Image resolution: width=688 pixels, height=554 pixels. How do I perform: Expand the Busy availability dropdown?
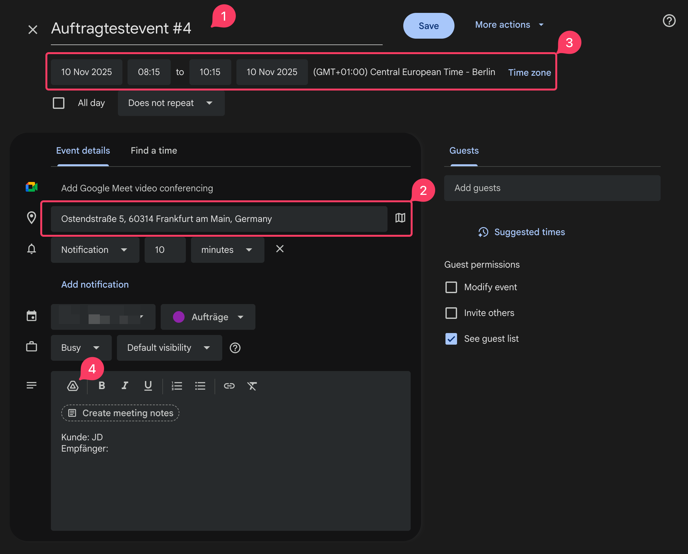(x=81, y=348)
